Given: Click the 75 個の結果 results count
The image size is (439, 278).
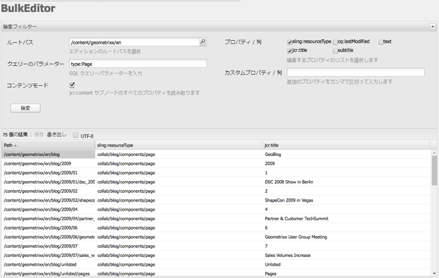Looking at the screenshot, I should click(15, 135).
